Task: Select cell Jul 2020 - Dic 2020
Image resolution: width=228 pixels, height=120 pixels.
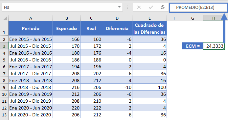Action: [31, 115]
